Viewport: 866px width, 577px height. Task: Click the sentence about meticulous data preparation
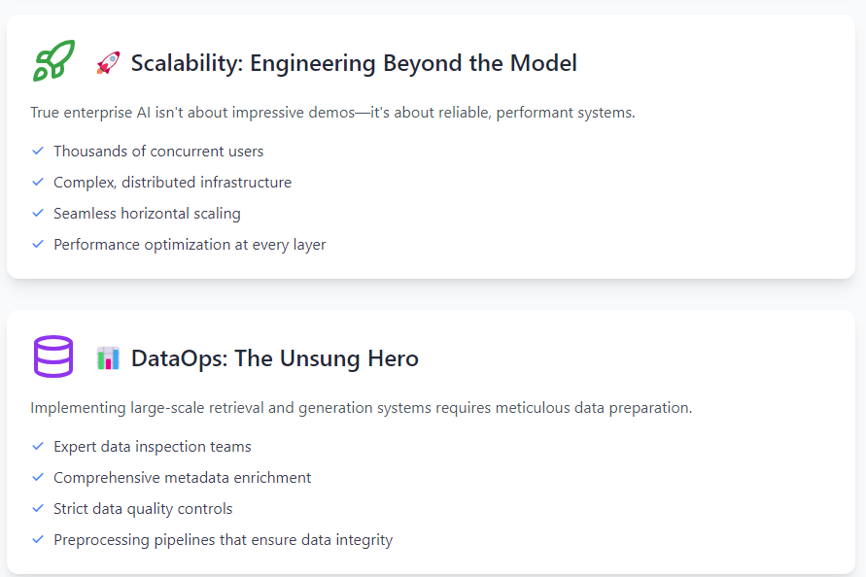pyautogui.click(x=362, y=407)
